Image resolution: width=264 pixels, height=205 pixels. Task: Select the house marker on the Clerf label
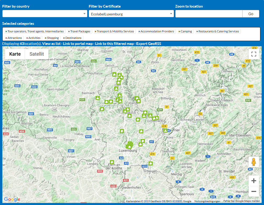coord(119,83)
